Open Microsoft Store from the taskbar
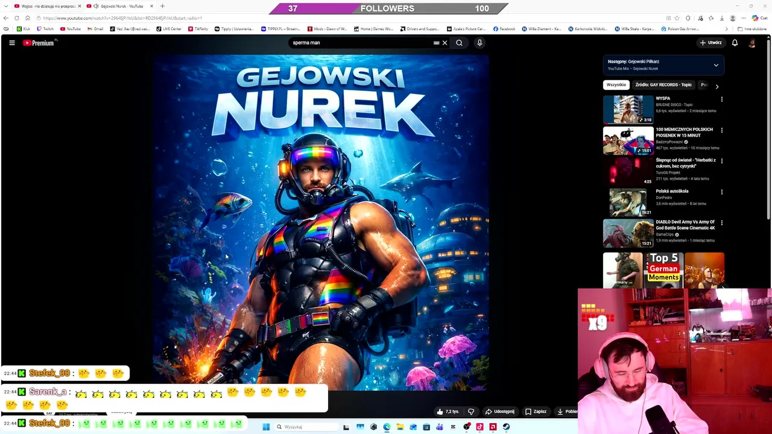The width and height of the screenshot is (772, 434). pyautogui.click(x=426, y=427)
